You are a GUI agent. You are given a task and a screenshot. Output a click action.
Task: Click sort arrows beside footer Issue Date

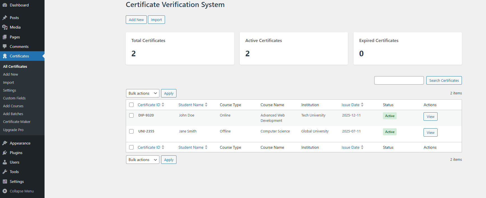[362, 147]
